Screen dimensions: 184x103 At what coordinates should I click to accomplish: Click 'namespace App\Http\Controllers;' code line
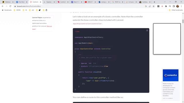tap(89, 37)
